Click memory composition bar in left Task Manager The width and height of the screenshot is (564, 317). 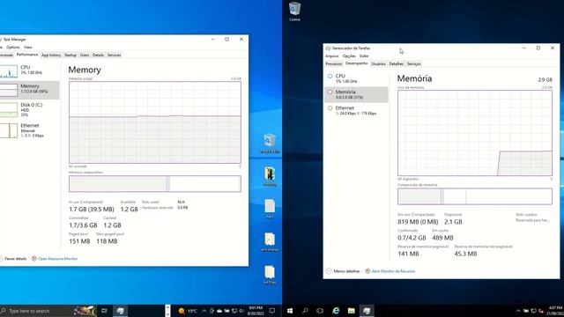click(x=155, y=184)
